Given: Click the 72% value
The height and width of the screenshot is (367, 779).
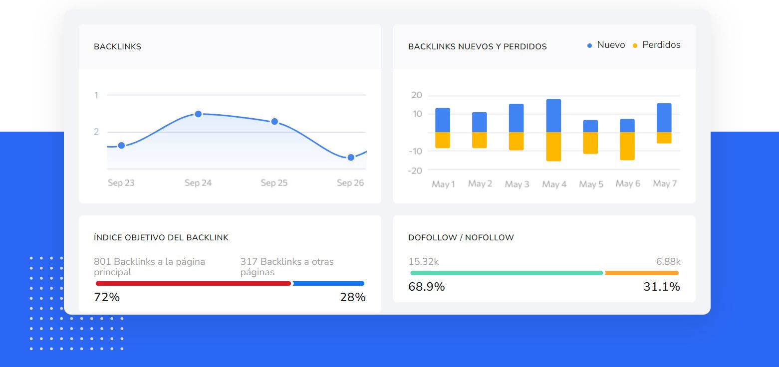Looking at the screenshot, I should (x=107, y=298).
